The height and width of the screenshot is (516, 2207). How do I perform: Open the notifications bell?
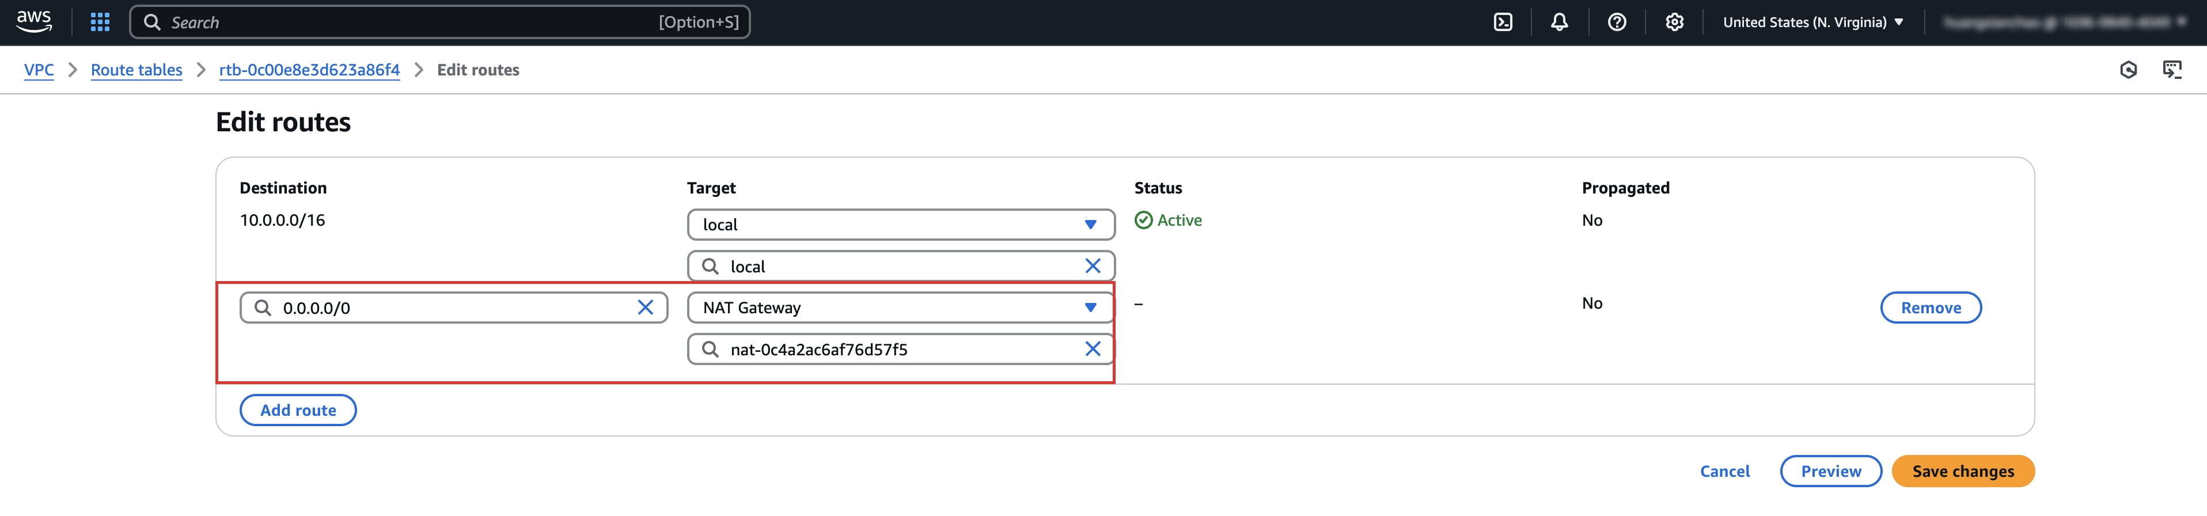1559,22
